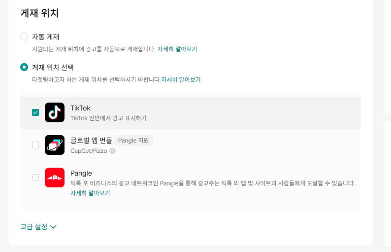Screen dimensions: 391x252
Task: Click the 글로벌 앱 번들 title text
Action: (91, 141)
